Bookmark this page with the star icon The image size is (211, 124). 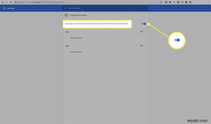(x=161, y=2)
